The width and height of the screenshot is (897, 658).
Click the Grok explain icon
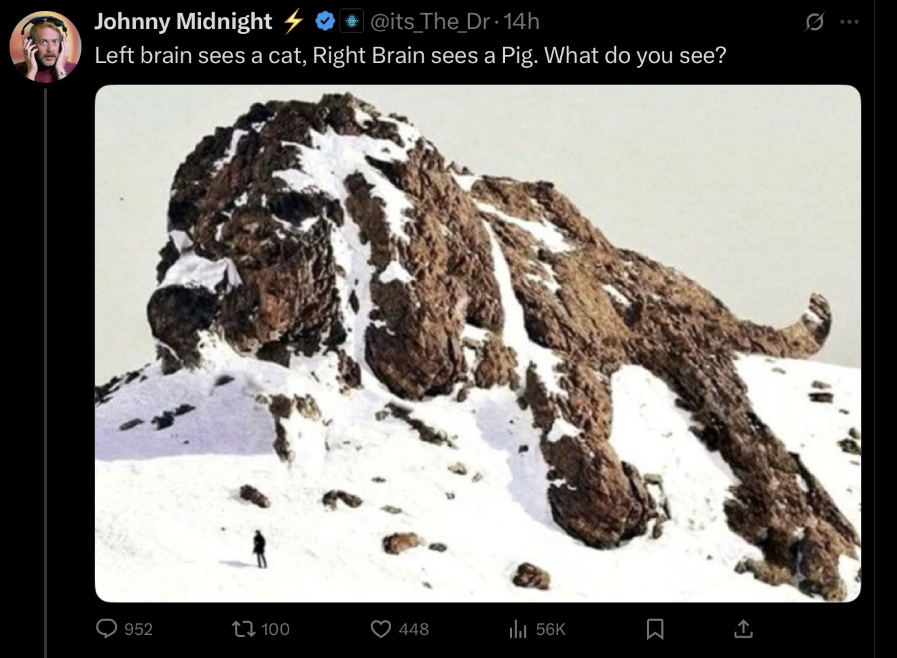[x=813, y=22]
